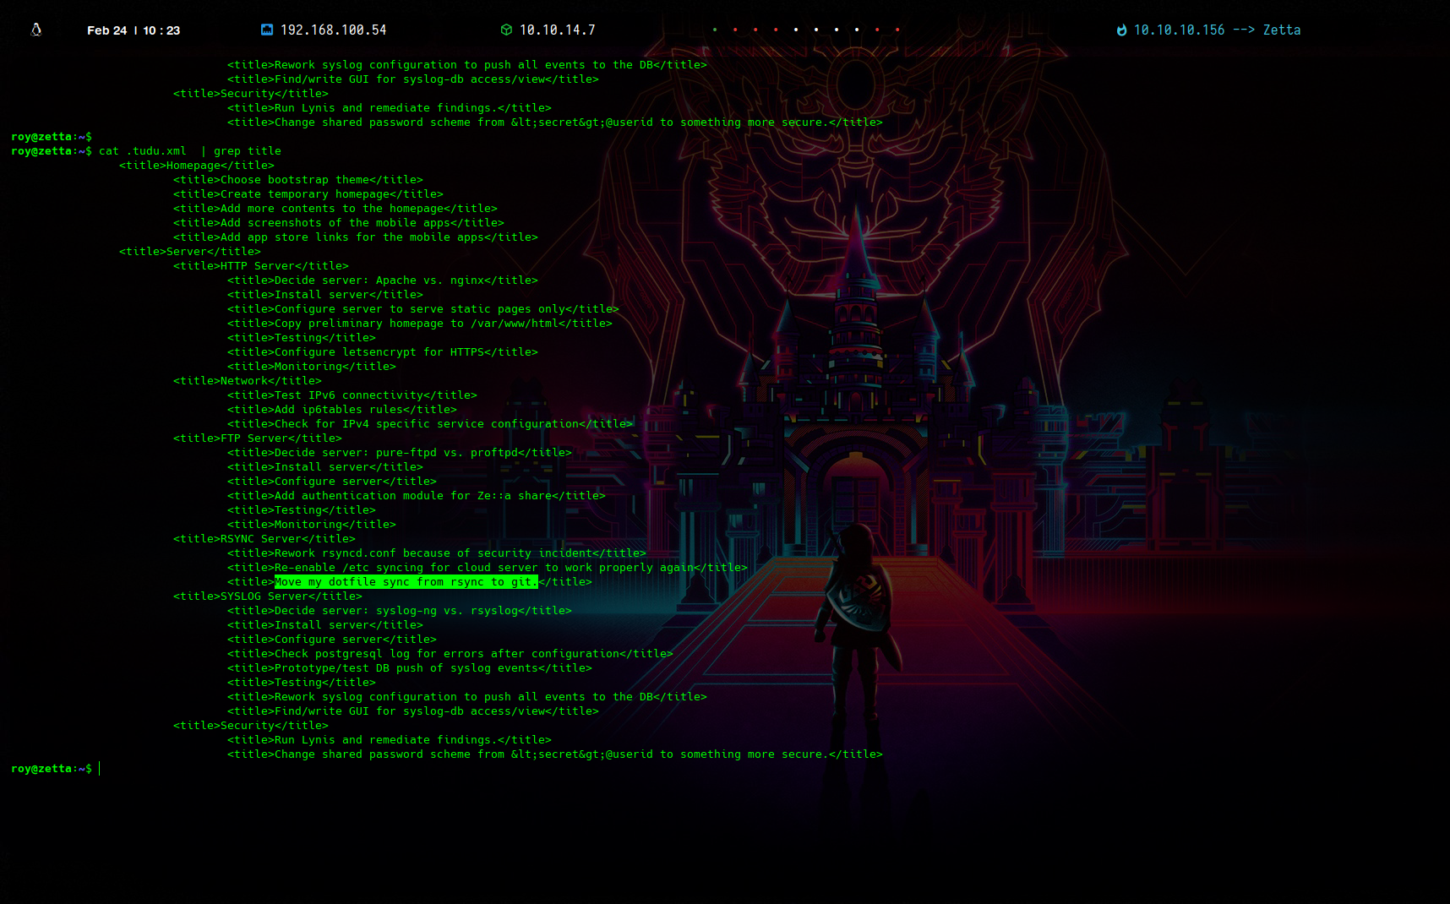Click 'Decide server: syslog-ng vs. rsyslog' line
Image resolution: width=1450 pixels, height=904 pixels.
tap(400, 611)
